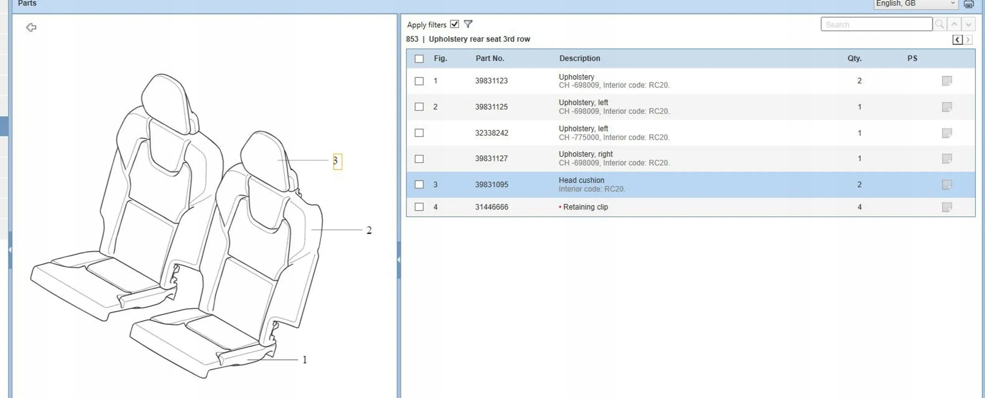Click the Description column header
Viewport: 985px width, 398px height.
(x=580, y=58)
